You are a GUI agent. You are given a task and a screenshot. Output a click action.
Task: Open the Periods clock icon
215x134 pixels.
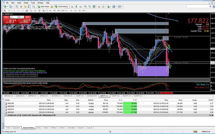tap(114, 7)
